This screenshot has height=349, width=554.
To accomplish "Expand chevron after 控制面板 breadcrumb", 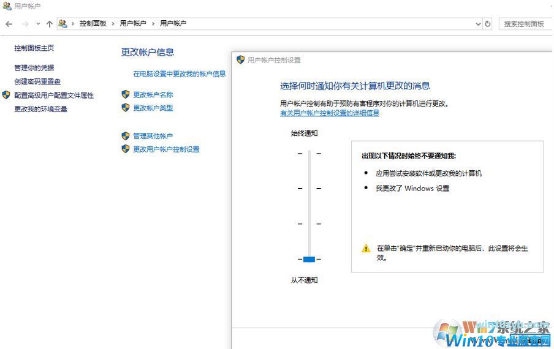I will coord(113,24).
